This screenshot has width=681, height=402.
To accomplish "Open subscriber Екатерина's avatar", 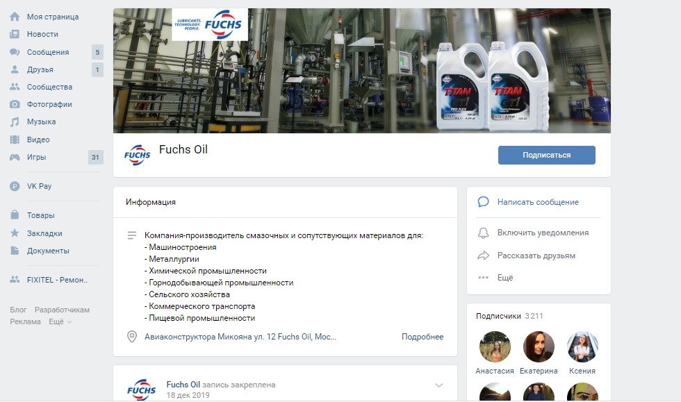I will 539,347.
